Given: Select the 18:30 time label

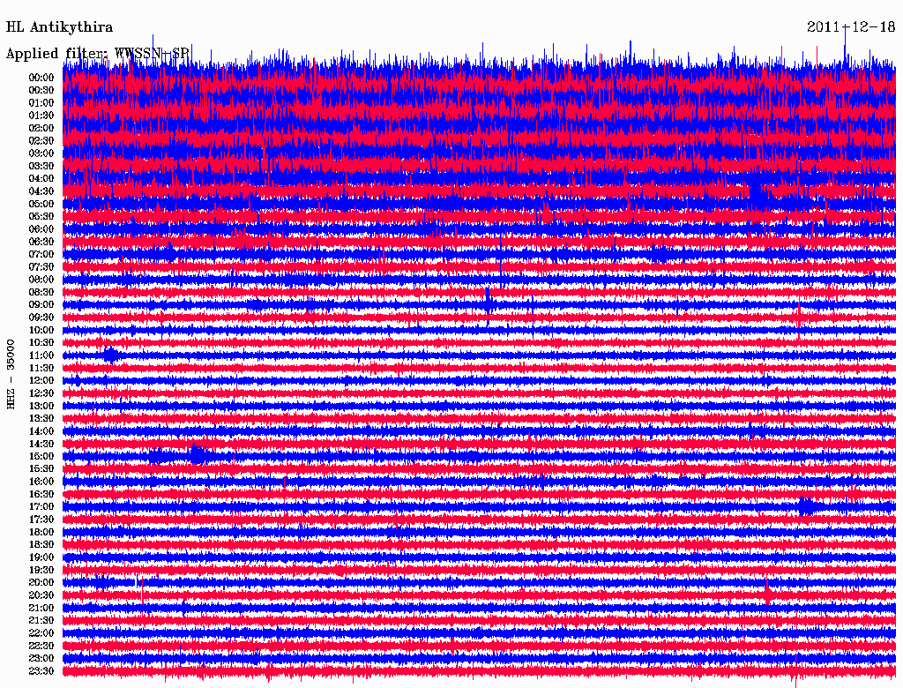Looking at the screenshot, I should [x=41, y=545].
